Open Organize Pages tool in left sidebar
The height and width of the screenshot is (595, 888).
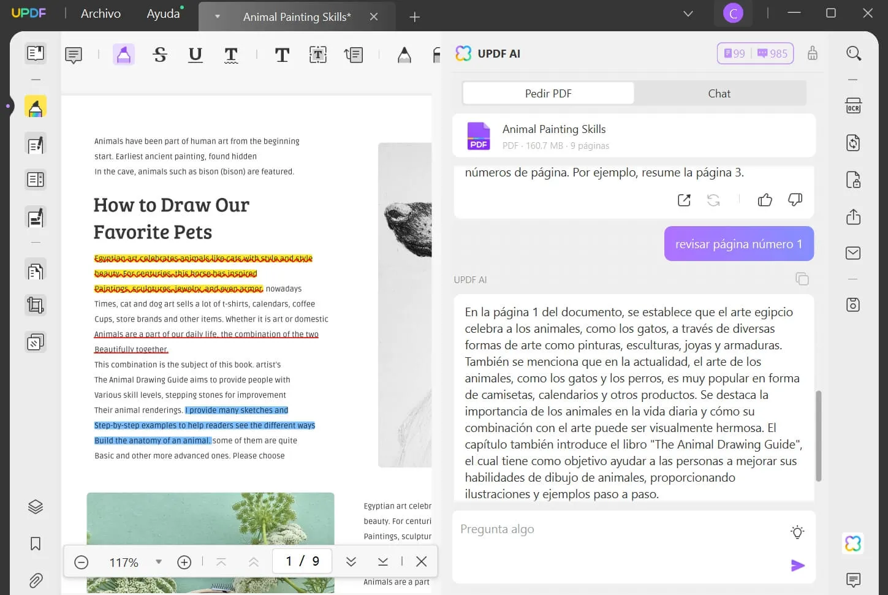(36, 180)
